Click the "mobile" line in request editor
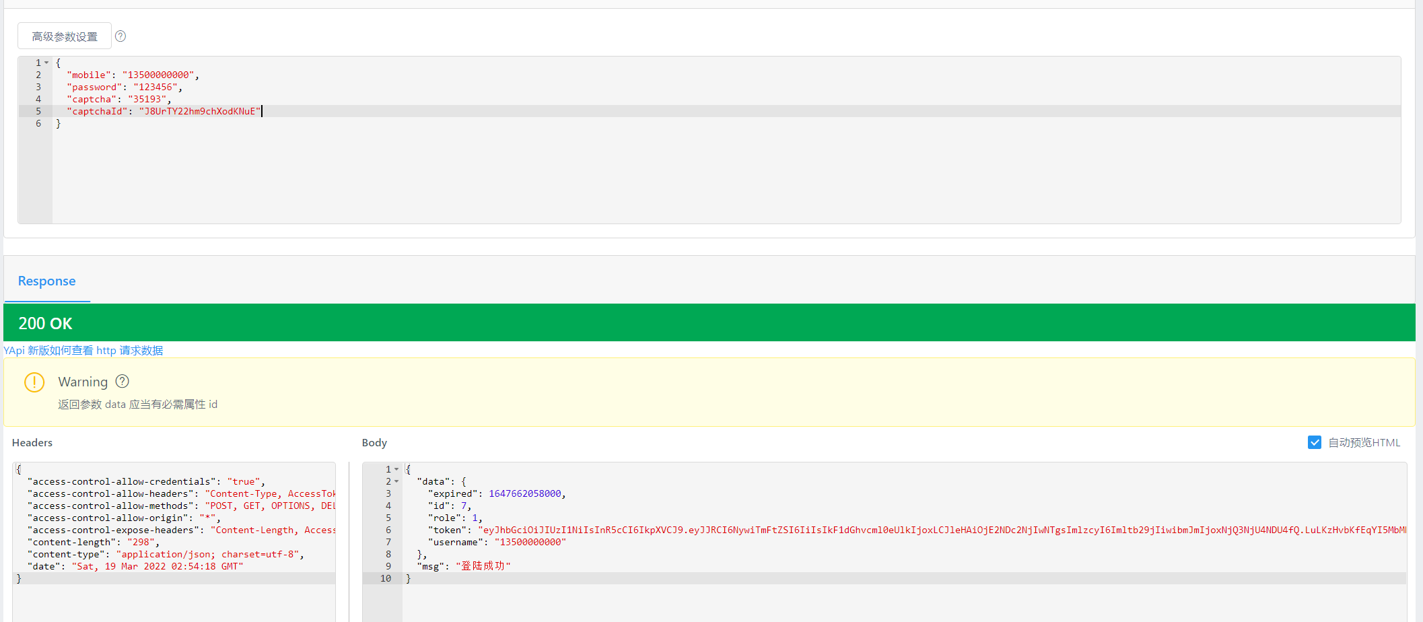 tap(133, 75)
